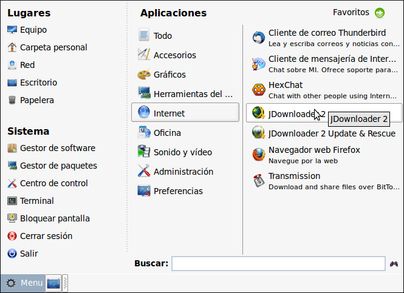Open Papelera trash icon
Screen dimensions: 404x293
12,100
